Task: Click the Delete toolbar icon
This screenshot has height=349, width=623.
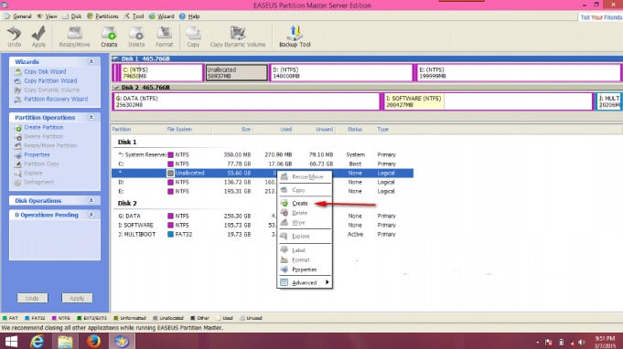Action: tap(136, 37)
